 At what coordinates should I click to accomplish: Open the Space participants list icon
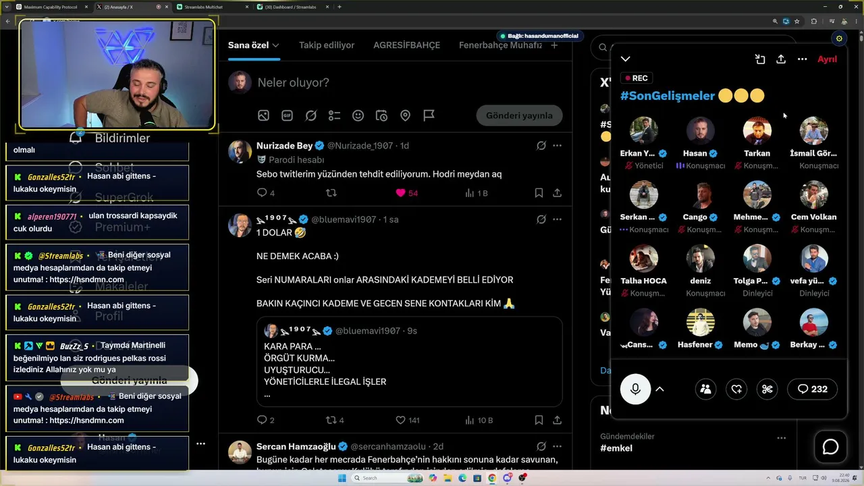[705, 389]
